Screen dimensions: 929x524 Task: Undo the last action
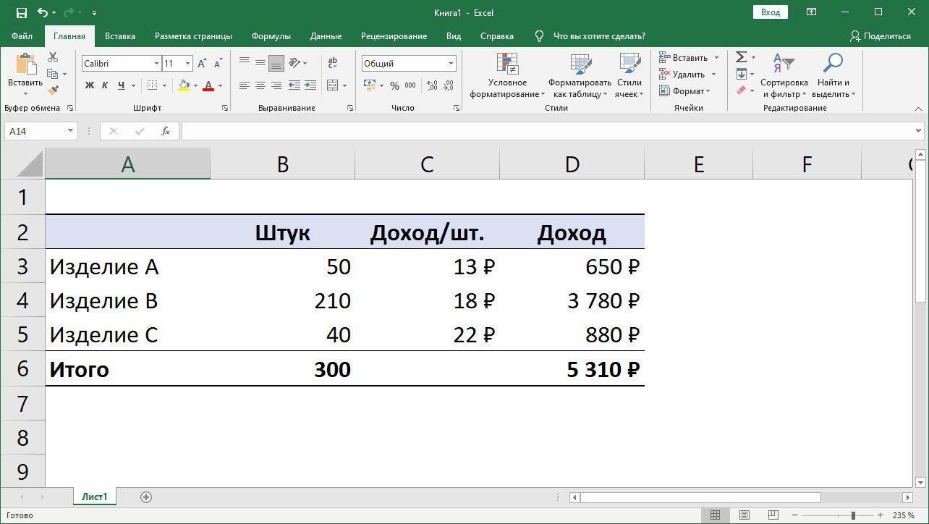coord(43,12)
